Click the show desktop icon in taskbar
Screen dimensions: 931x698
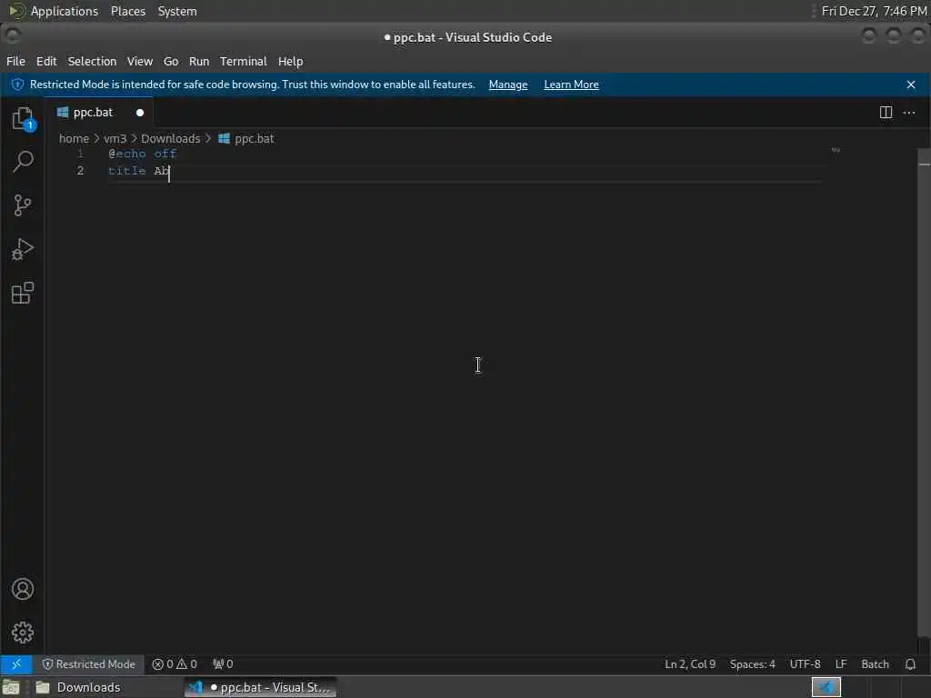[11, 687]
